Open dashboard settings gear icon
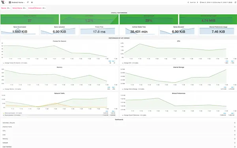The height and width of the screenshot is (148, 237). coord(32,2)
